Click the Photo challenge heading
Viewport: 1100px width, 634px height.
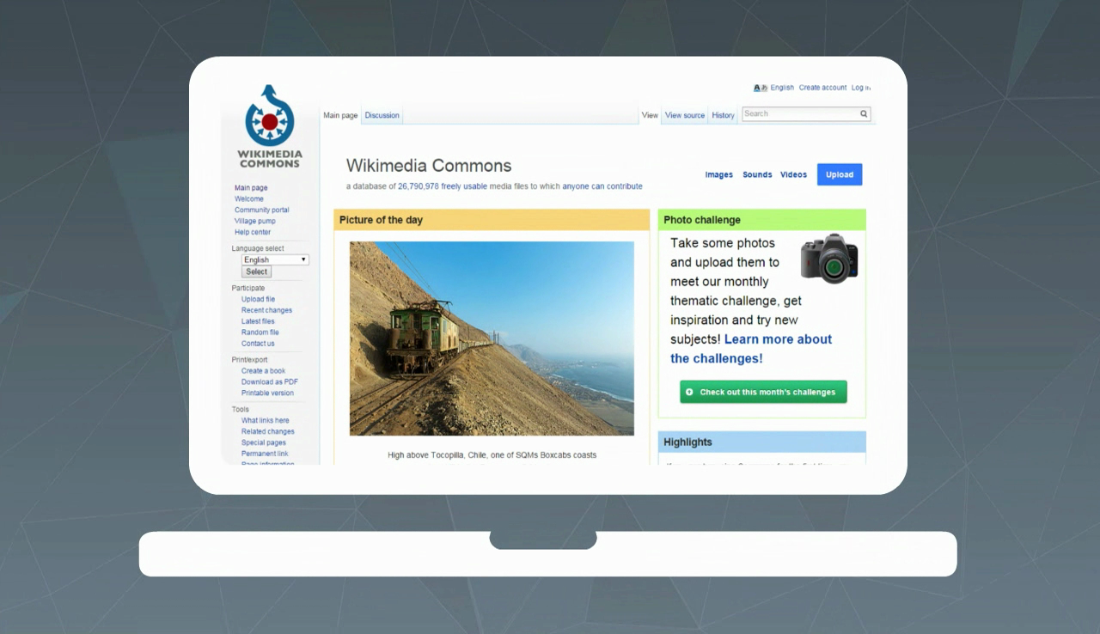pos(702,220)
